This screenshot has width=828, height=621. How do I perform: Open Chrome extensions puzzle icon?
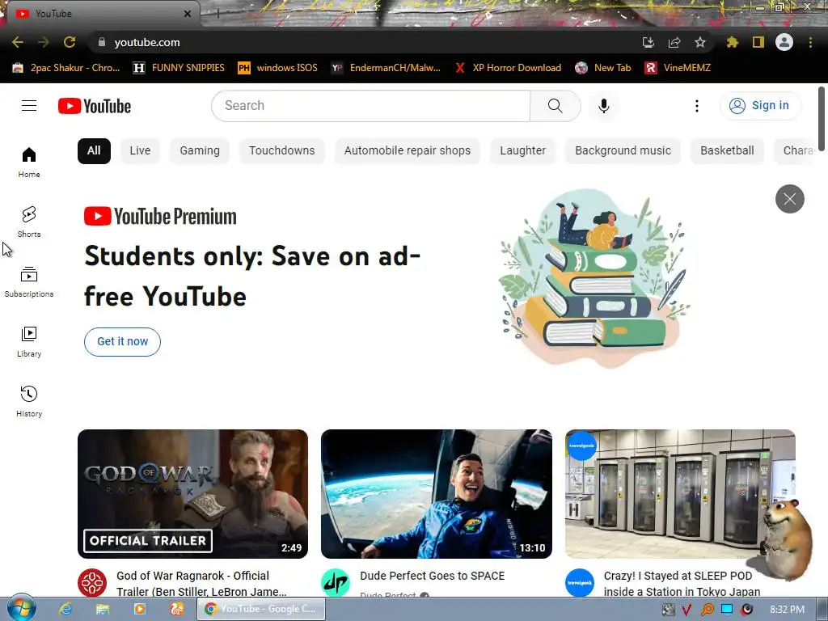(732, 42)
